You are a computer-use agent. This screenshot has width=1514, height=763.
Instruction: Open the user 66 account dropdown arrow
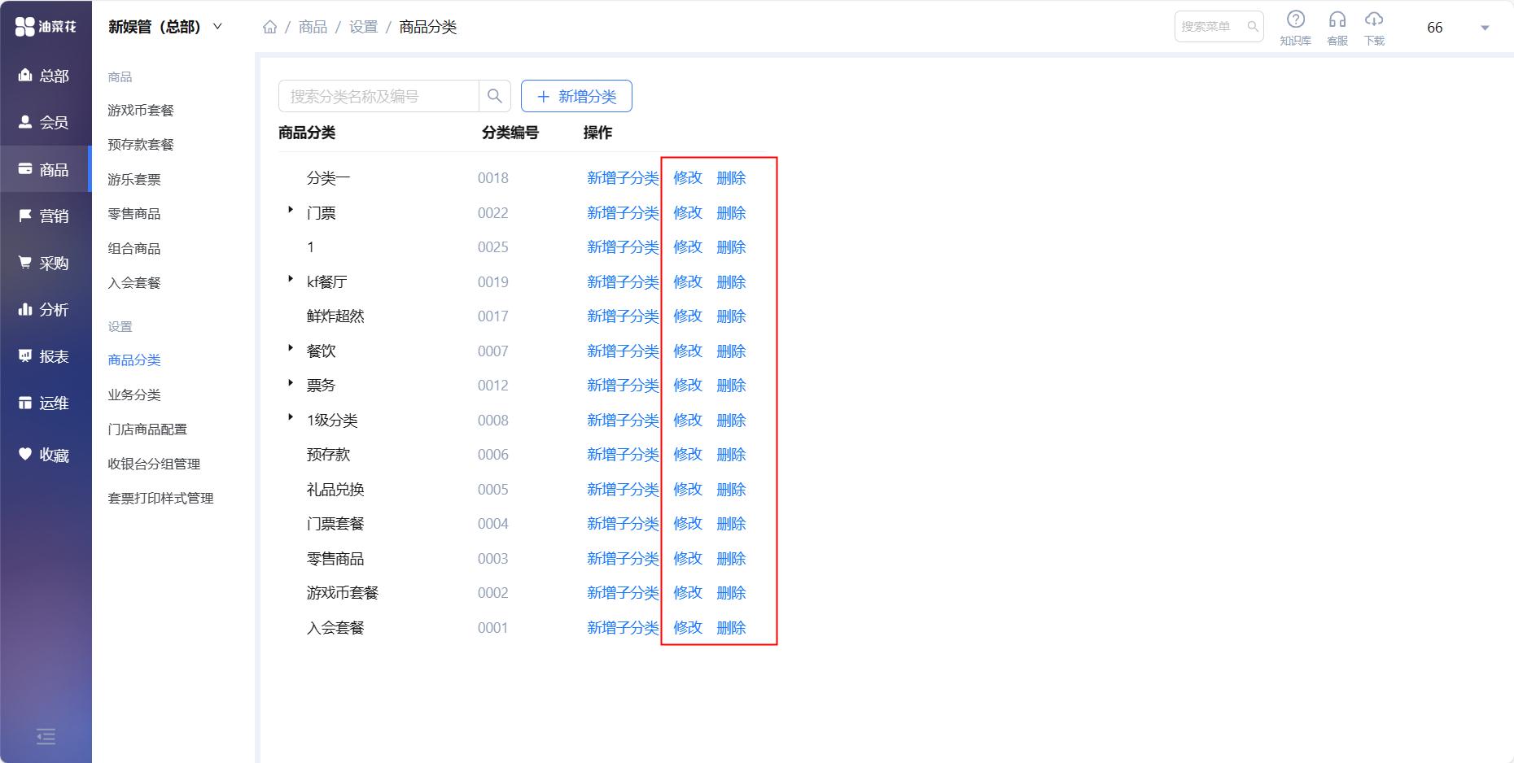pyautogui.click(x=1485, y=28)
